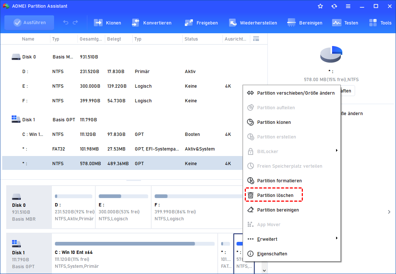The image size is (396, 274).
Task: Select the C: Win 1... partition row
Action: click(x=122, y=134)
